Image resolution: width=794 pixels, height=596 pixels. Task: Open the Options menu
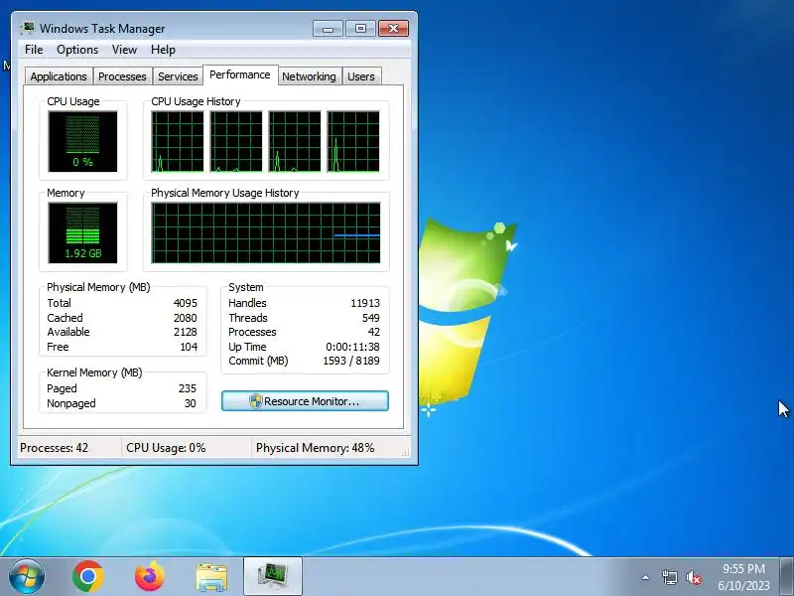point(77,50)
